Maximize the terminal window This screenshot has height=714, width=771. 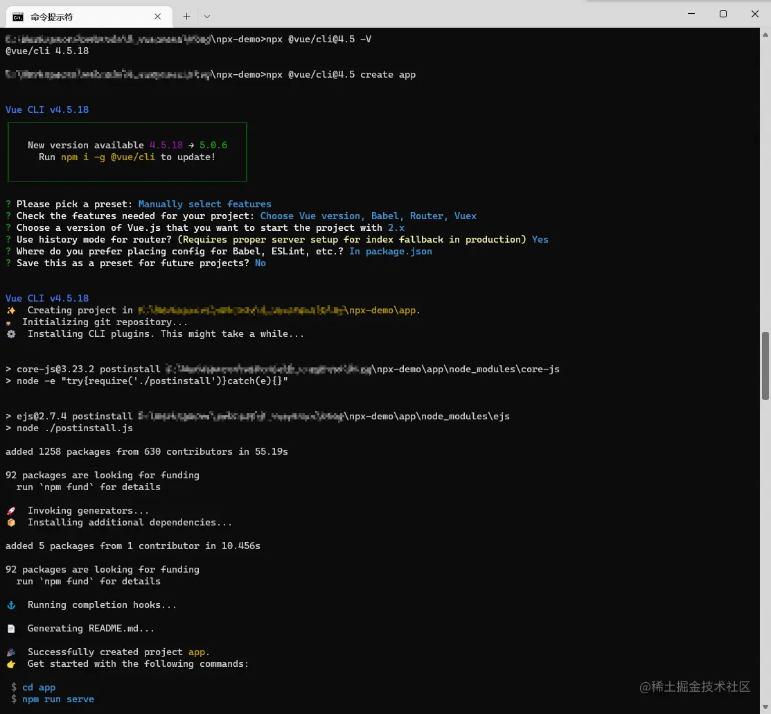(723, 14)
